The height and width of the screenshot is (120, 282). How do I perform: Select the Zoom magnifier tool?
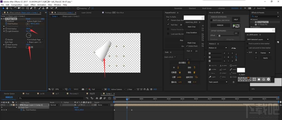(x=10, y=8)
